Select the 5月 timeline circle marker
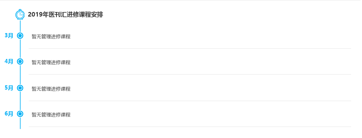The height and width of the screenshot is (138, 362). [20, 88]
